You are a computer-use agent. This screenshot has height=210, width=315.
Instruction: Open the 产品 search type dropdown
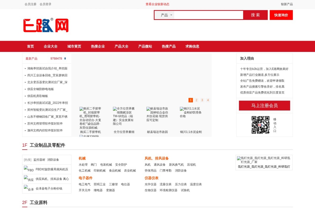165,15
